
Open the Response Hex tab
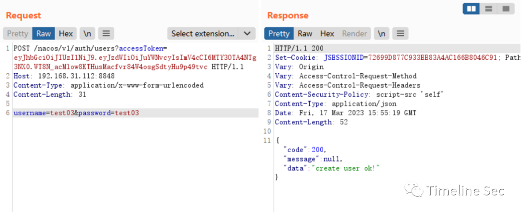[x=327, y=34]
